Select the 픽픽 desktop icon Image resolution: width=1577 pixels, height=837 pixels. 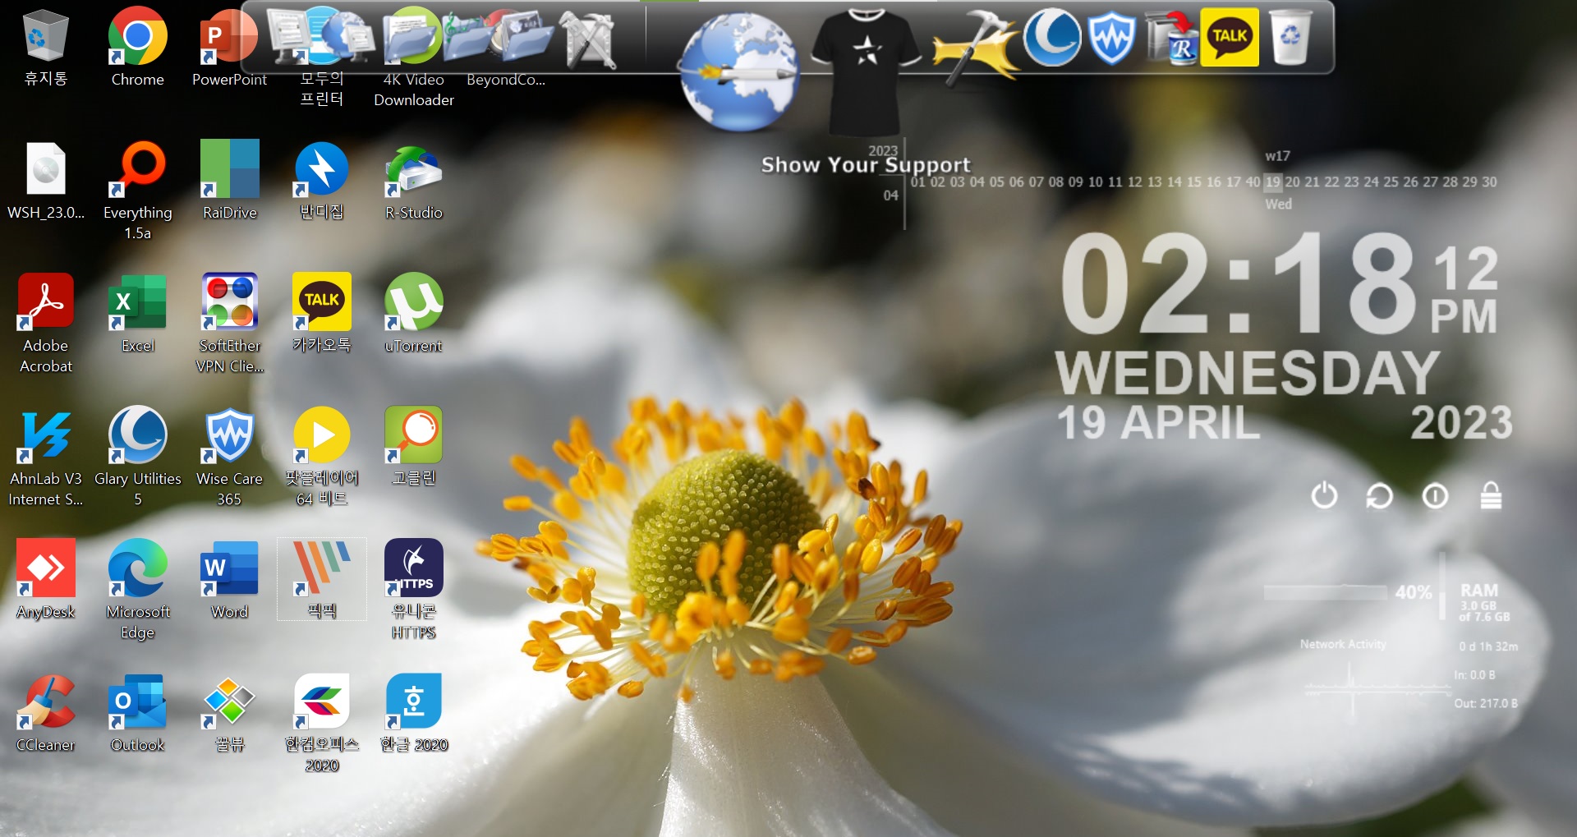click(x=321, y=580)
